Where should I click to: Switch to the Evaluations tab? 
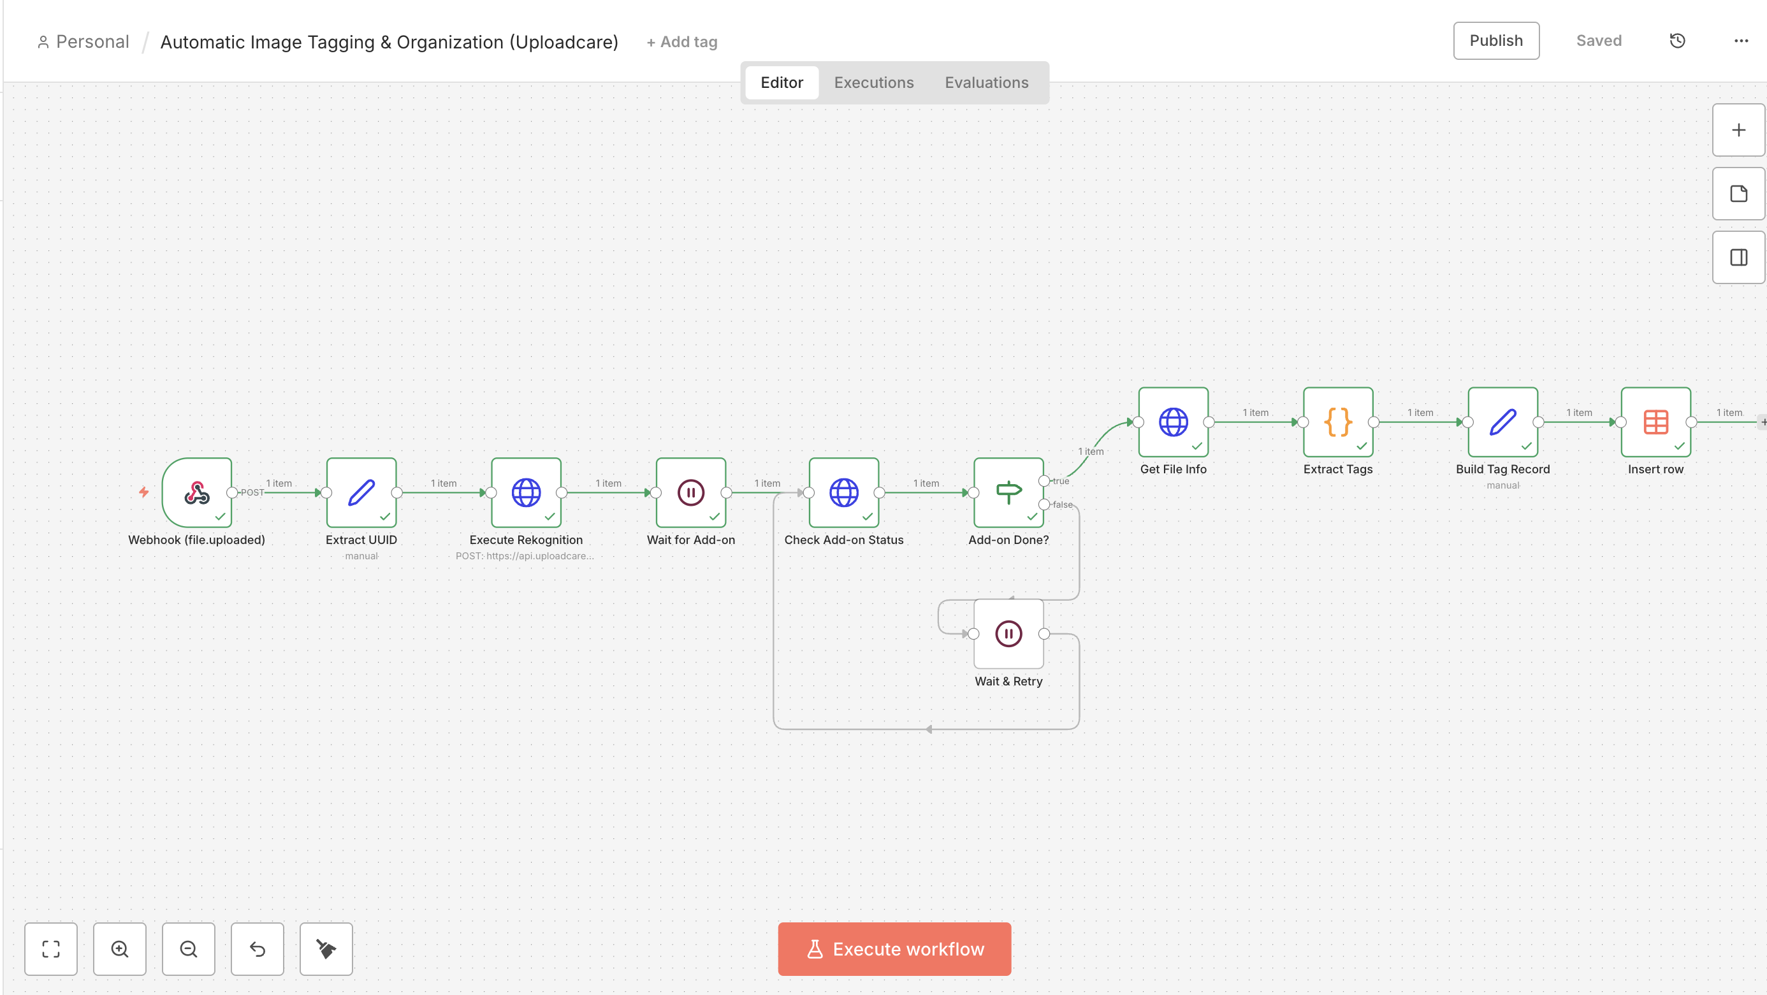point(985,83)
